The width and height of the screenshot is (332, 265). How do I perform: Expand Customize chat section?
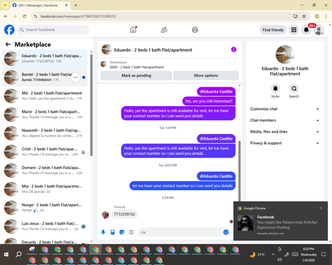[x=285, y=109]
